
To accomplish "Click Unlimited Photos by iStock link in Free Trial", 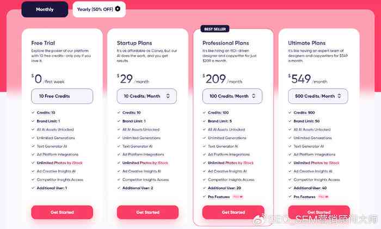I will [x=59, y=163].
